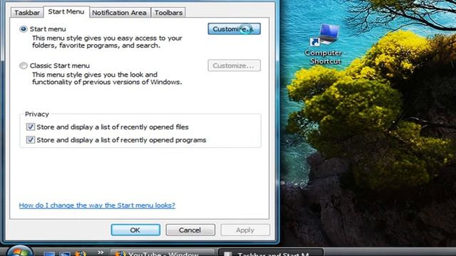The height and width of the screenshot is (256, 456).
Task: Click Customize button for Start menu
Action: [234, 29]
